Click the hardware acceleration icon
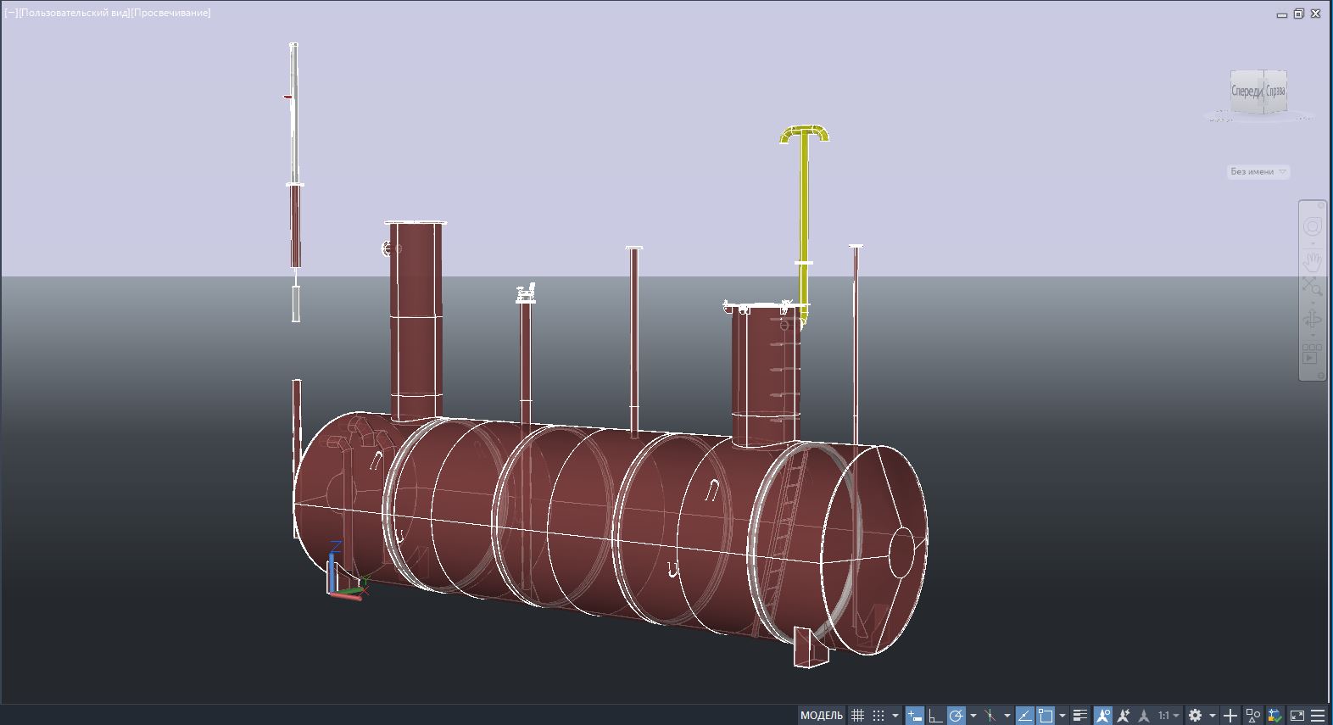 click(1274, 716)
